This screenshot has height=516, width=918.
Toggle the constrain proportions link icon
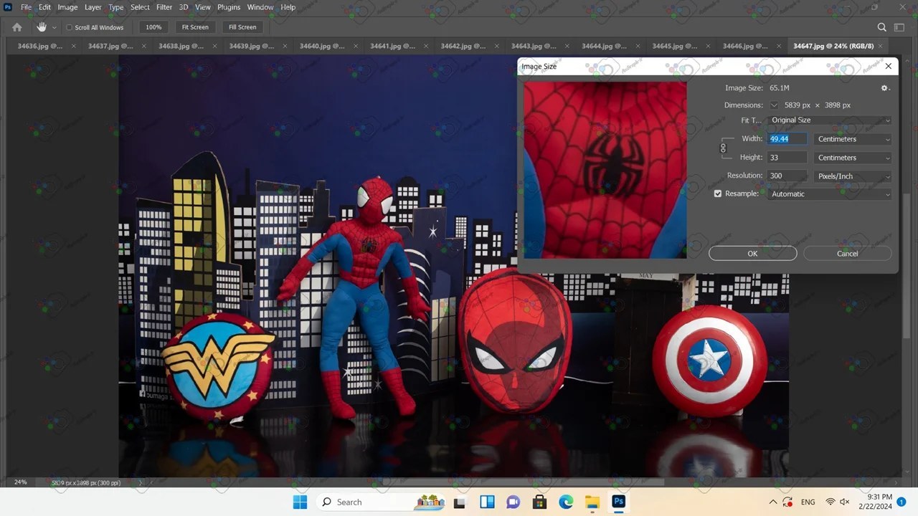723,148
